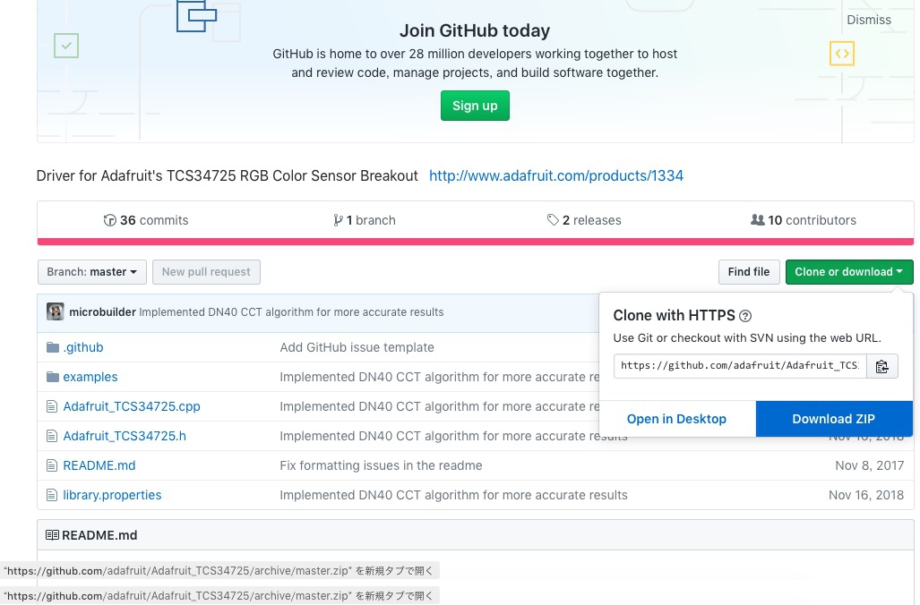Open commit message for library.properties row
This screenshot has height=605, width=920.
[453, 496]
